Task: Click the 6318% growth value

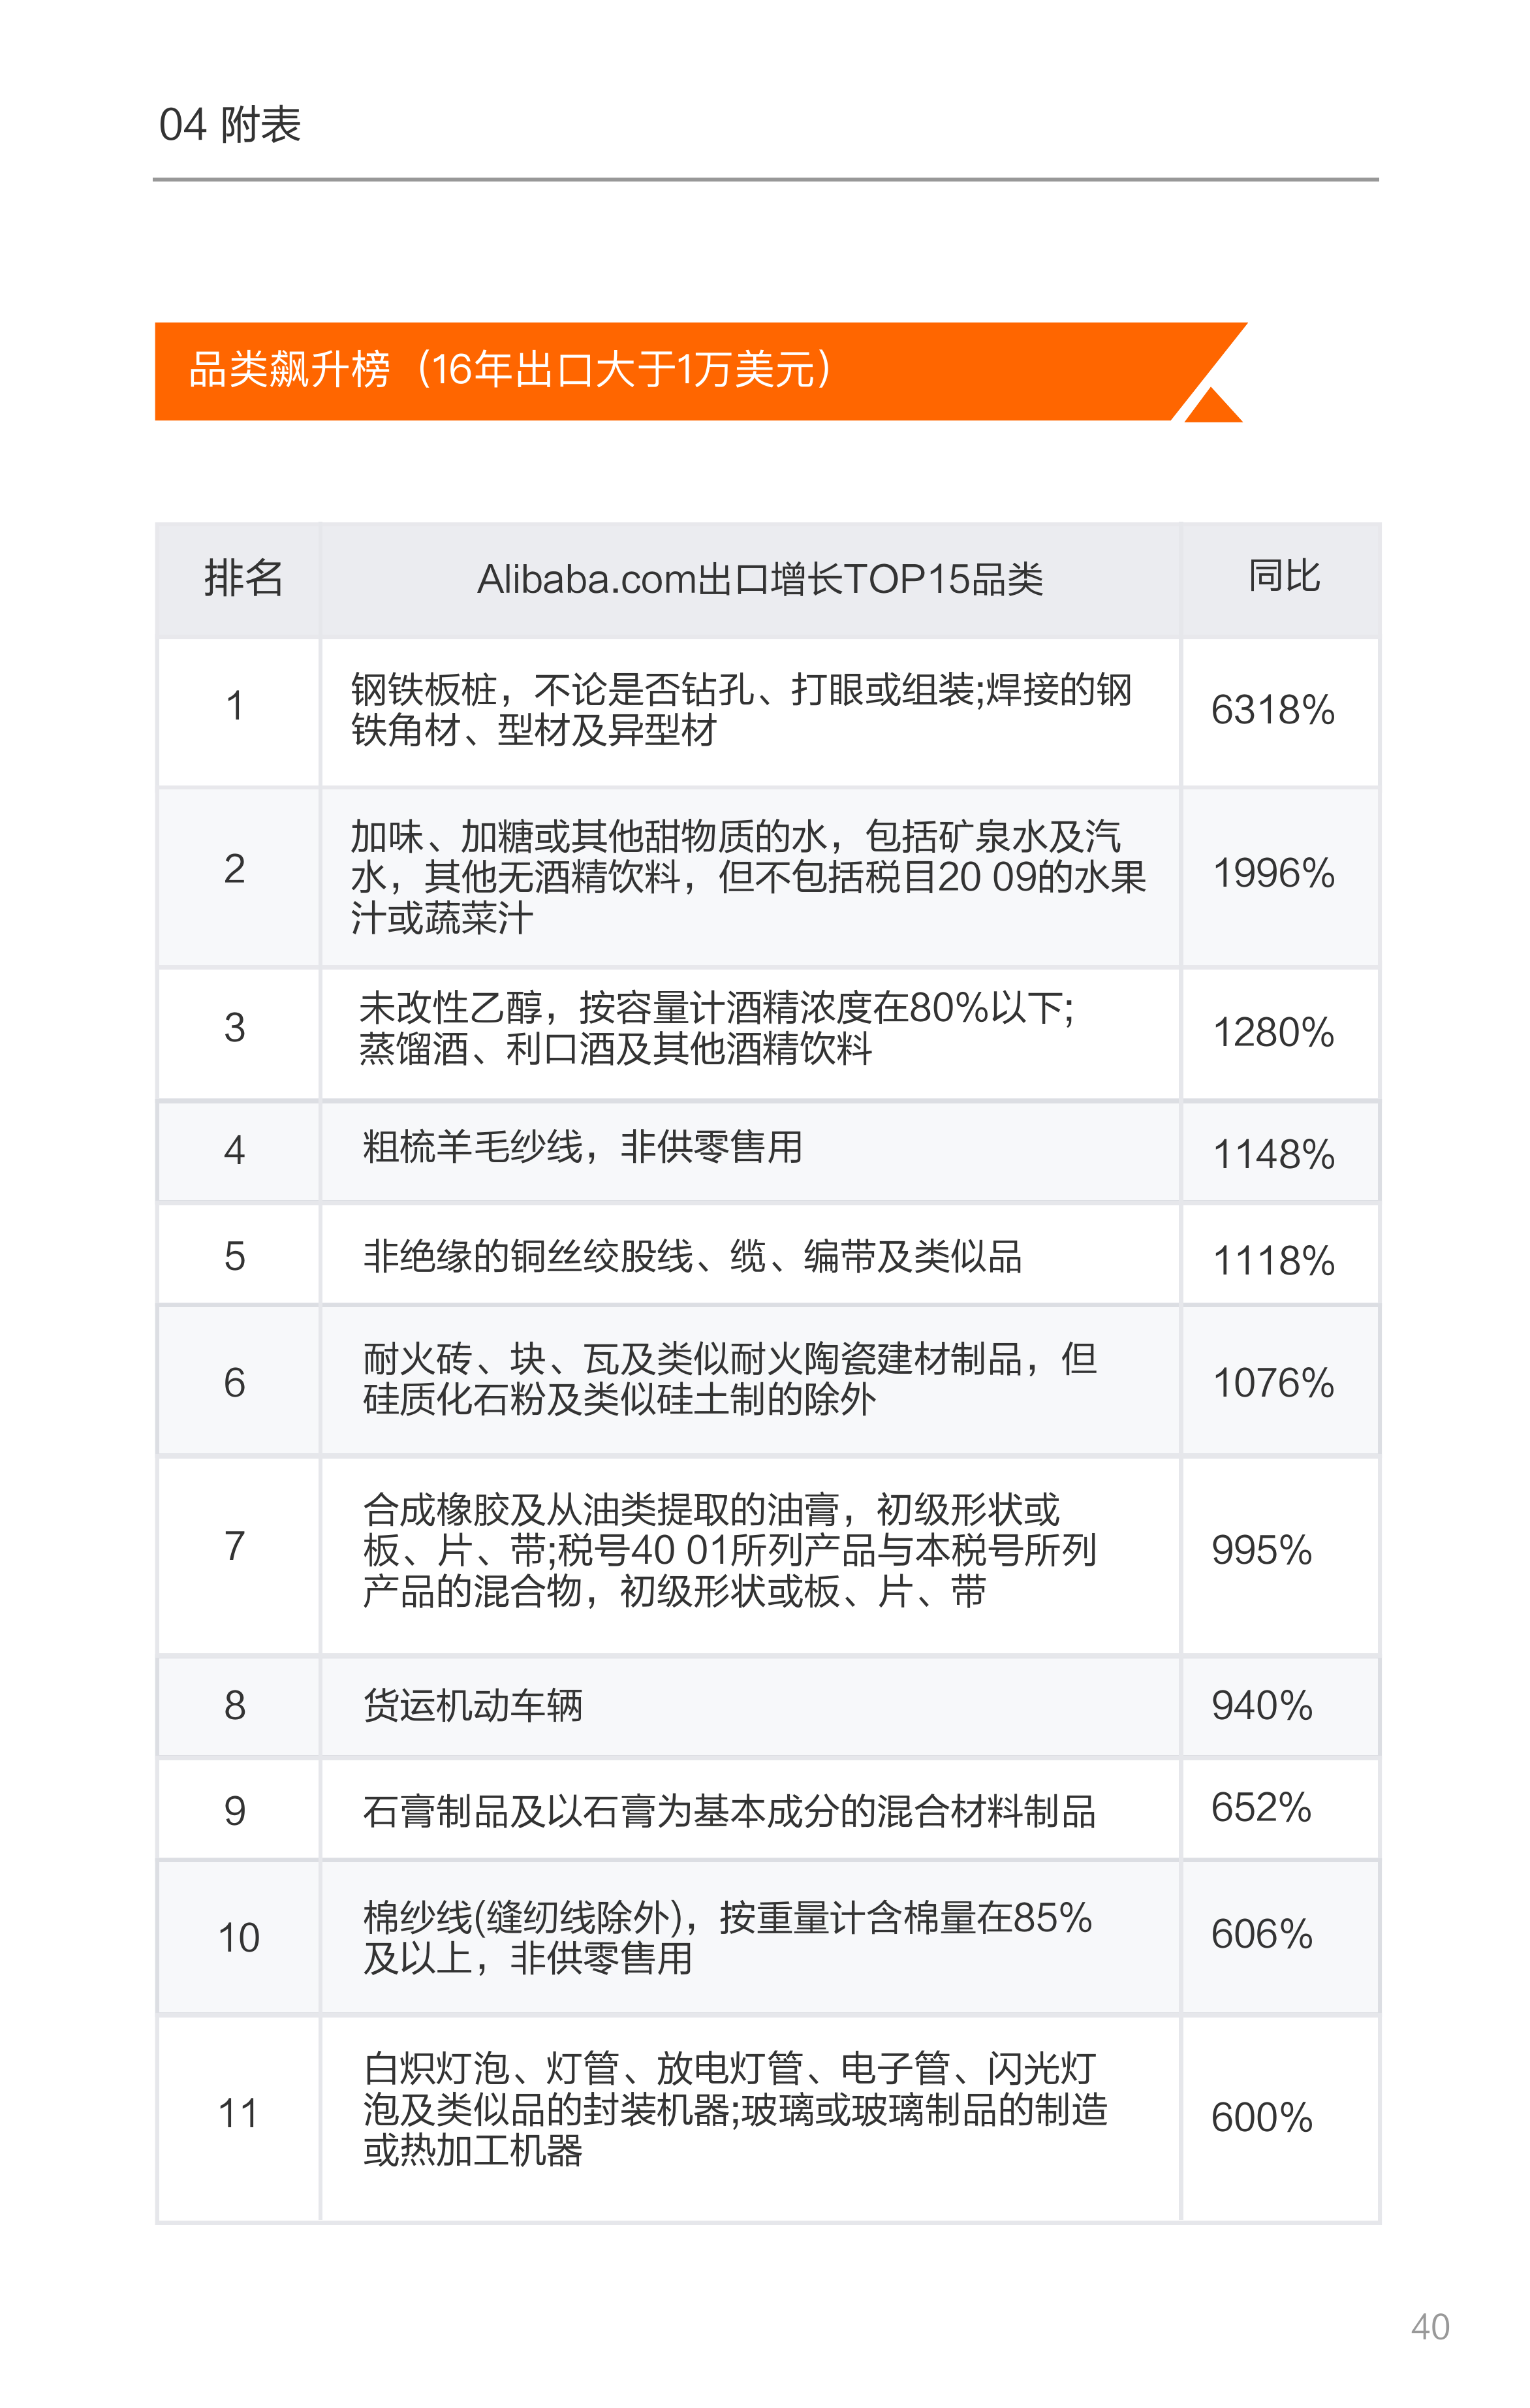Action: (x=1272, y=710)
